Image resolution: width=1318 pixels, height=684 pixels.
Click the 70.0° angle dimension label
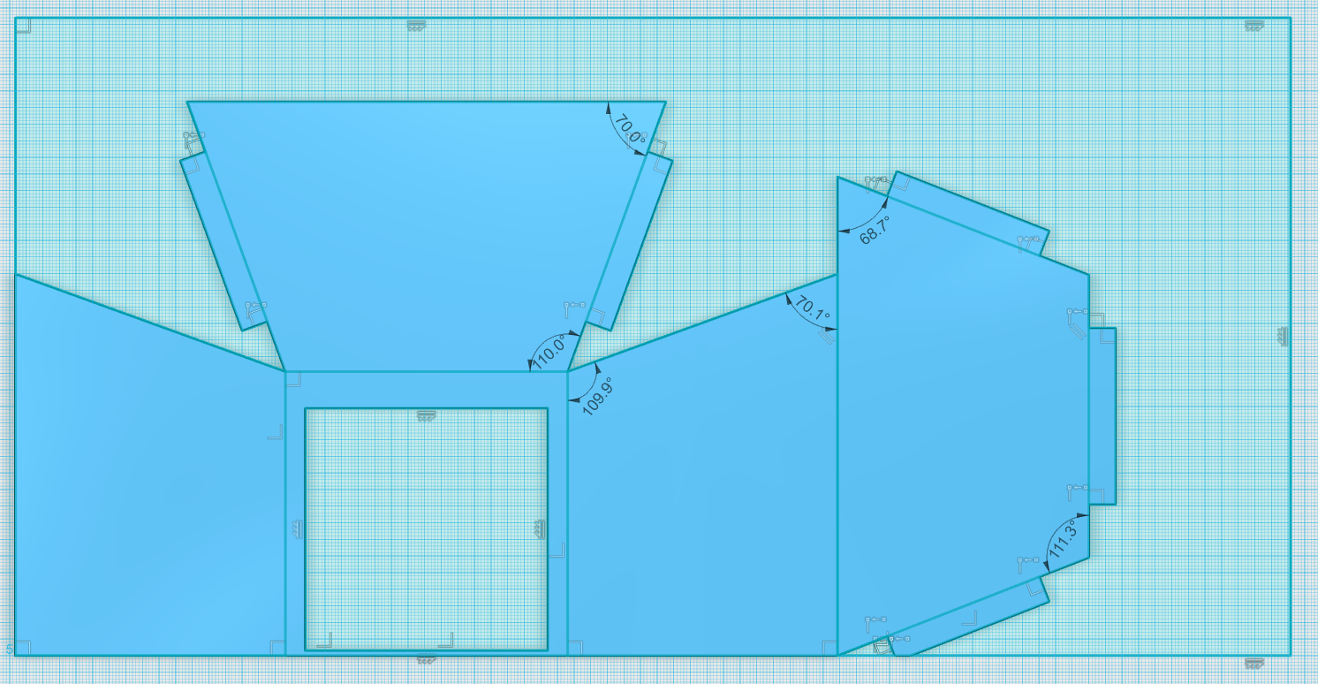click(x=630, y=125)
